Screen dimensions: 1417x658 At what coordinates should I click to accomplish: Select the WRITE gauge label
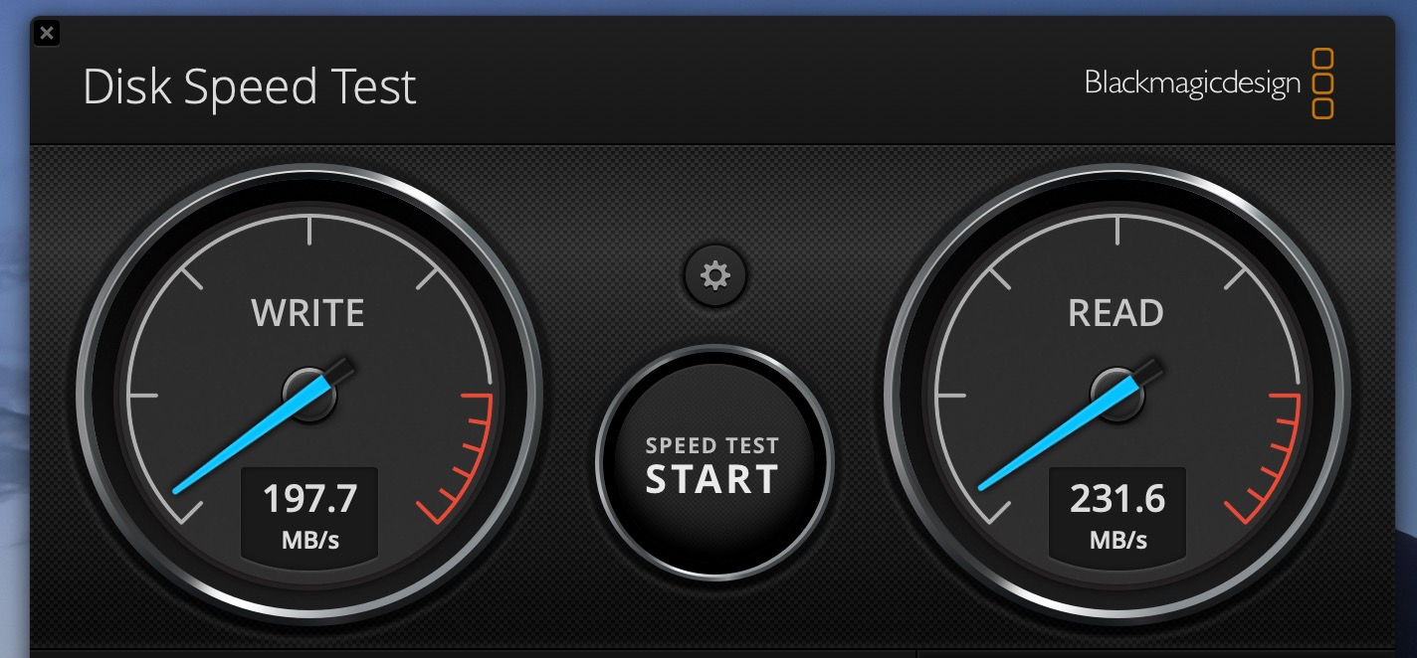307,313
